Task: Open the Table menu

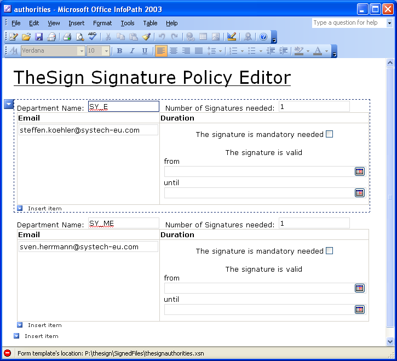Action: tap(150, 23)
